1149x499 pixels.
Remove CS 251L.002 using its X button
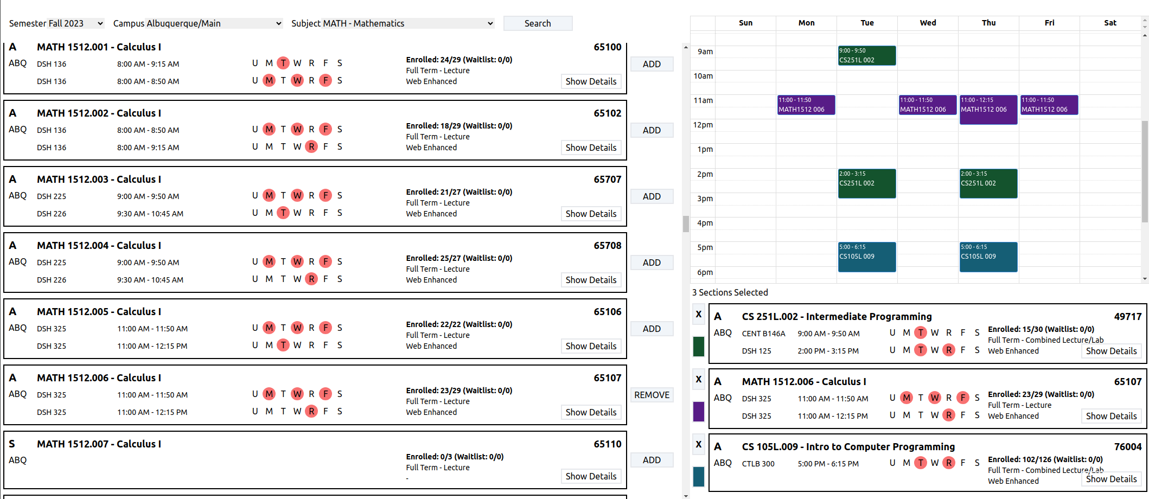pos(698,314)
